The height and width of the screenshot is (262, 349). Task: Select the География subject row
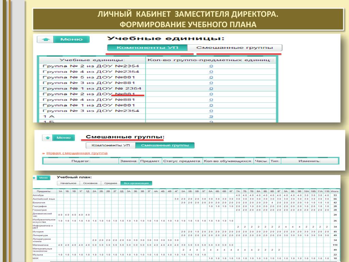pos(186,206)
